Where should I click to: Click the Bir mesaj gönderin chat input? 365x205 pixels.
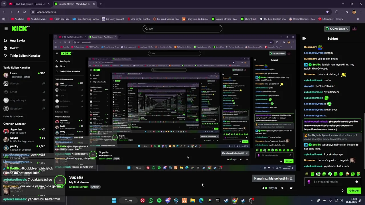tap(332, 182)
